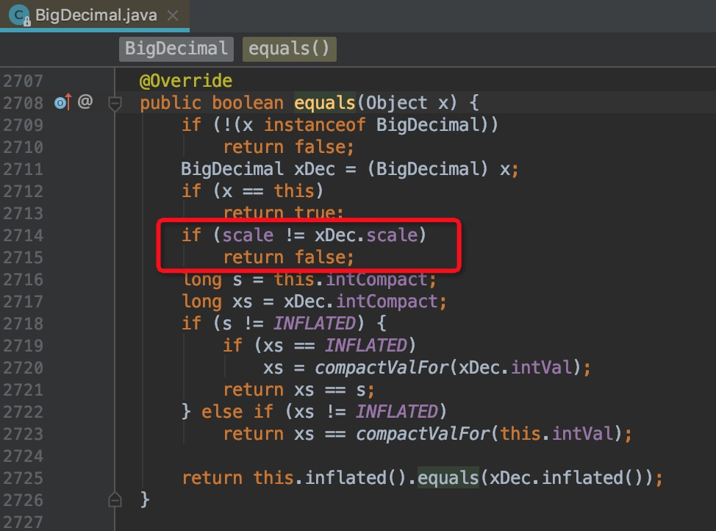Click 'this.intCompact' on line 2716

pos(351,279)
